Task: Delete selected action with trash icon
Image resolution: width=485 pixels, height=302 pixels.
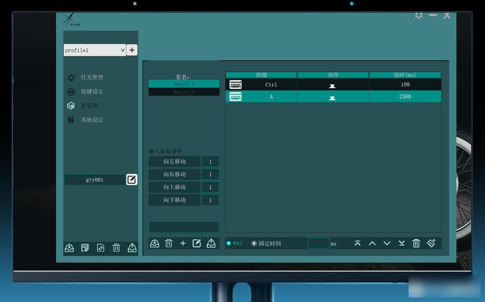Action: tap(416, 244)
